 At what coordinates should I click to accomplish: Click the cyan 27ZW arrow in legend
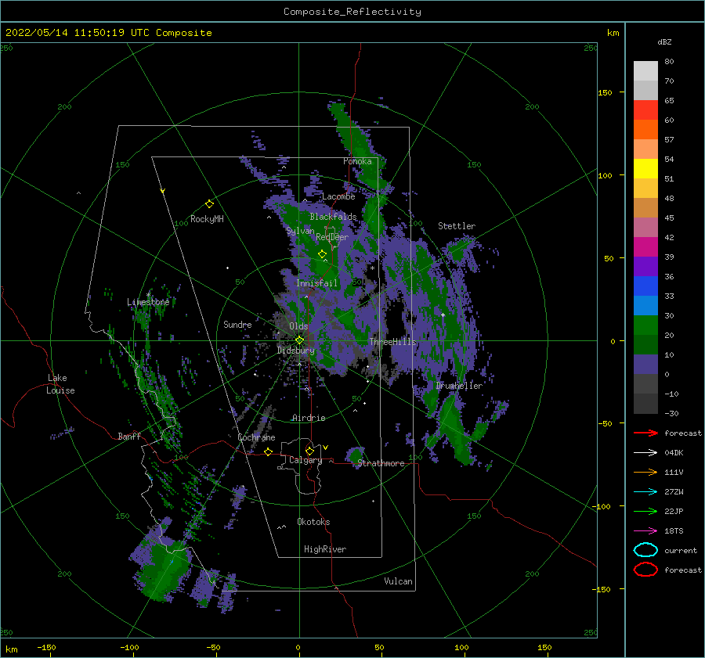click(645, 492)
